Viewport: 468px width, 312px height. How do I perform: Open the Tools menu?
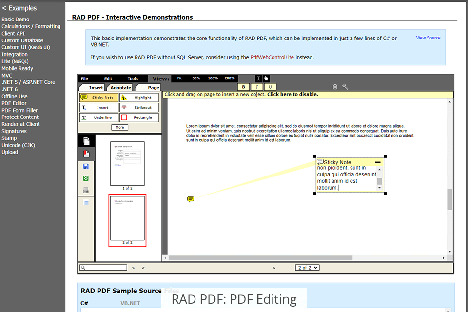(x=133, y=78)
